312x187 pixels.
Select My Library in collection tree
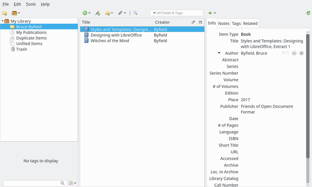click(20, 21)
